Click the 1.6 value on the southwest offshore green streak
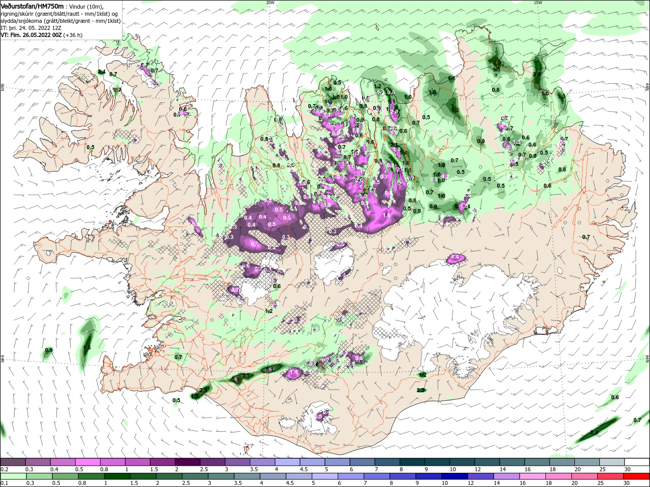This screenshot has height=487, width=650. pyautogui.click(x=87, y=347)
